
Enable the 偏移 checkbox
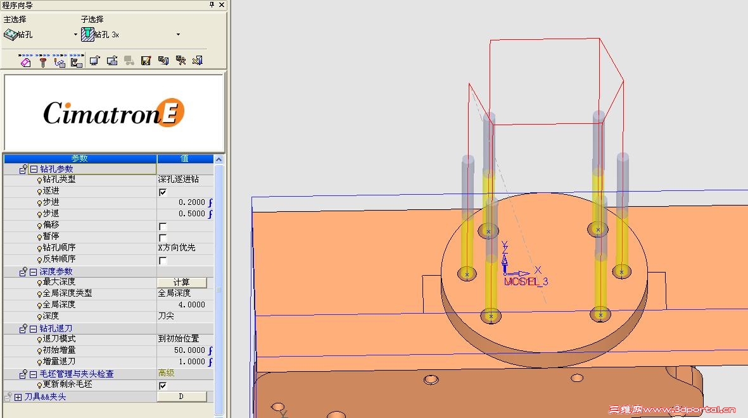point(163,226)
